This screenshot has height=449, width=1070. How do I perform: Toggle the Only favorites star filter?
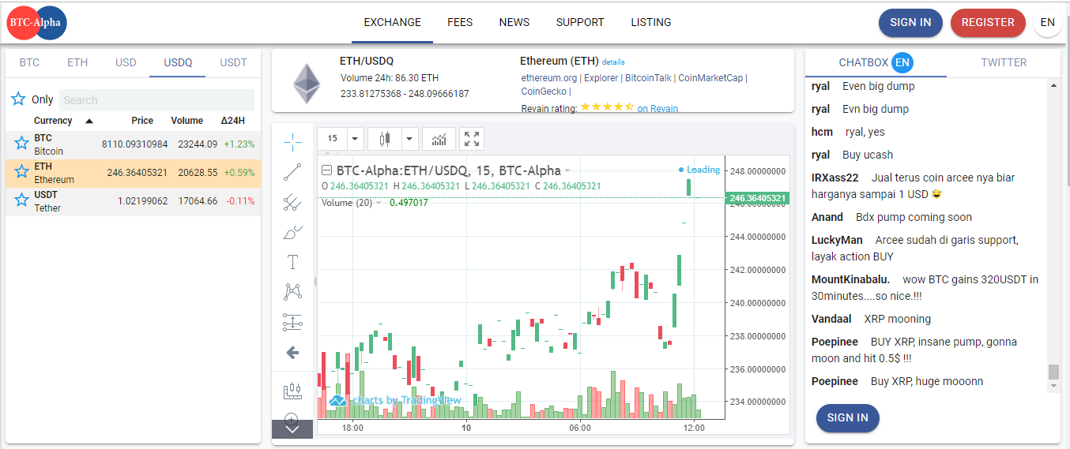[18, 99]
